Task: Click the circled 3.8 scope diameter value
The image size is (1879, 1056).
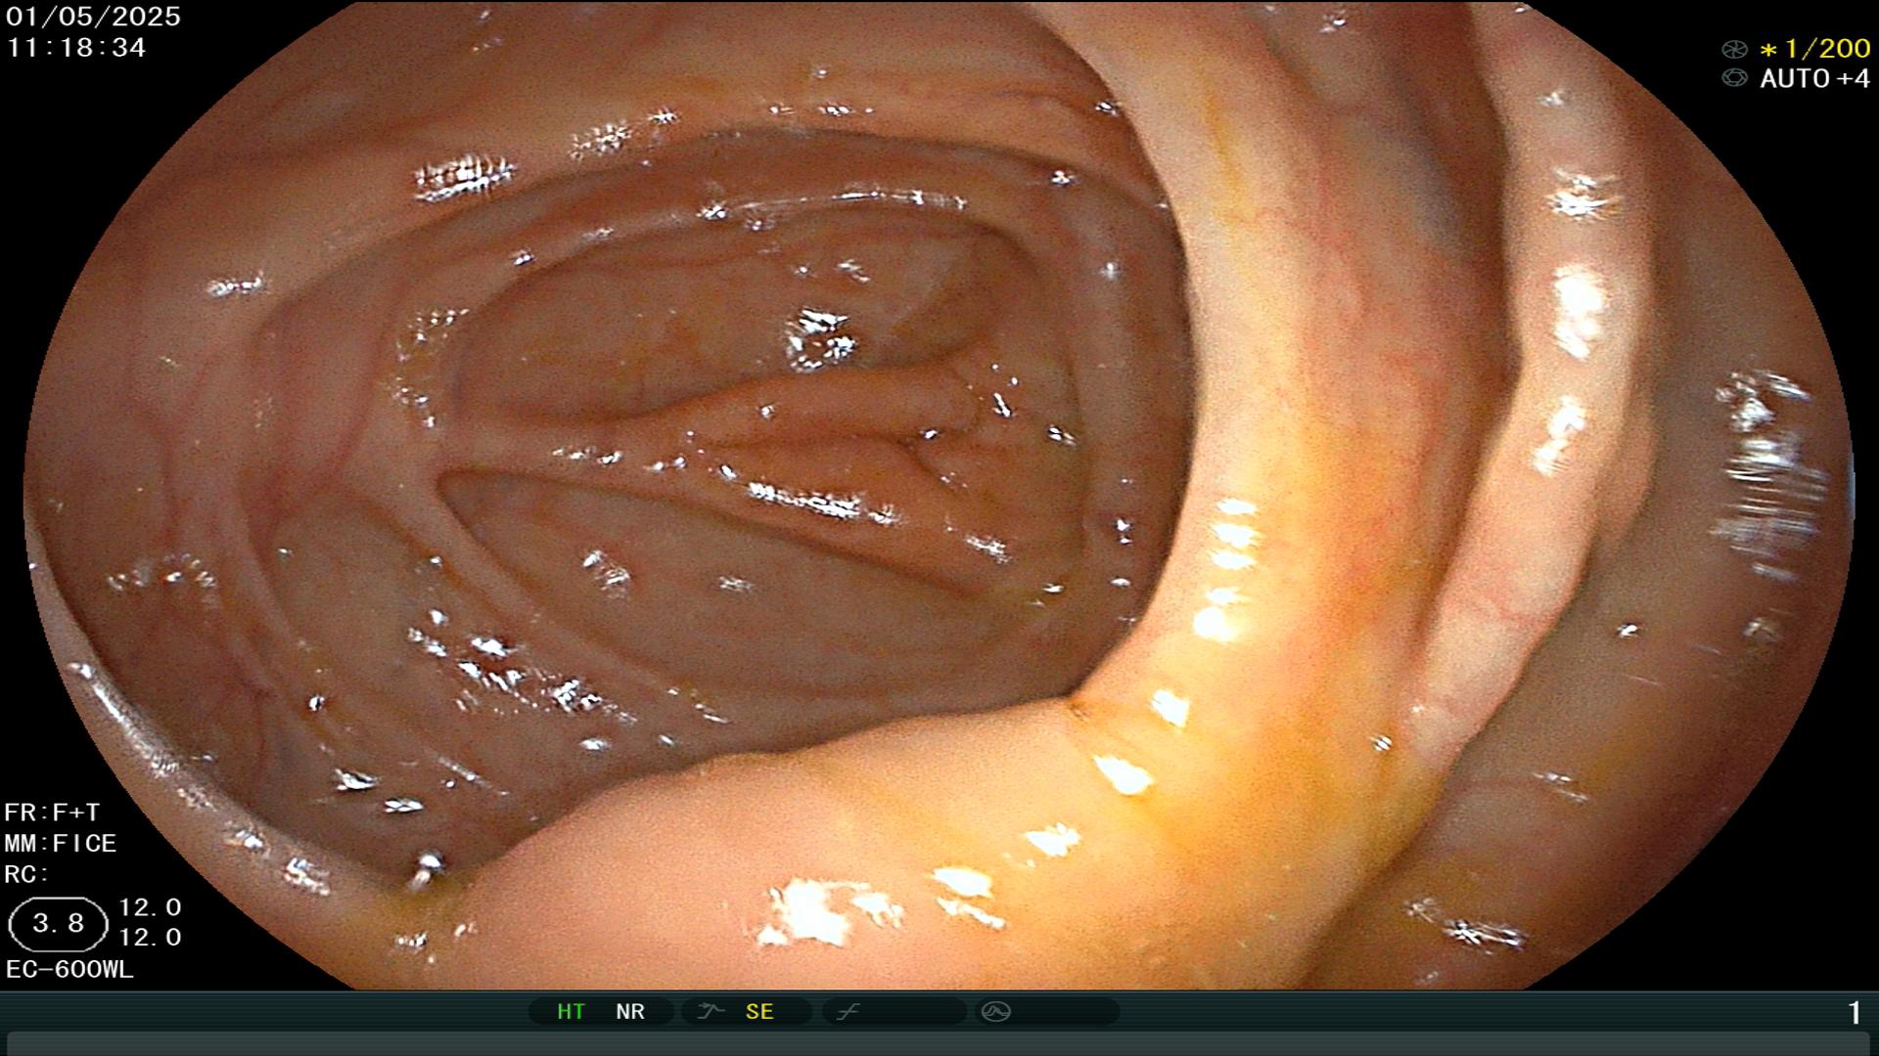Action: pyautogui.click(x=58, y=924)
